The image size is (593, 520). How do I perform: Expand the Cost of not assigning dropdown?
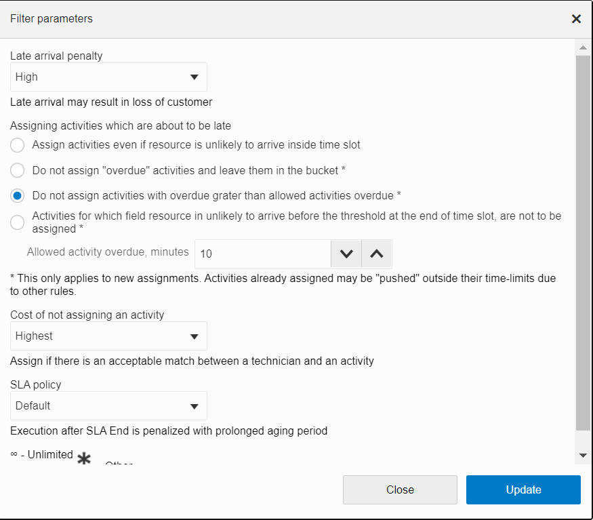point(108,336)
